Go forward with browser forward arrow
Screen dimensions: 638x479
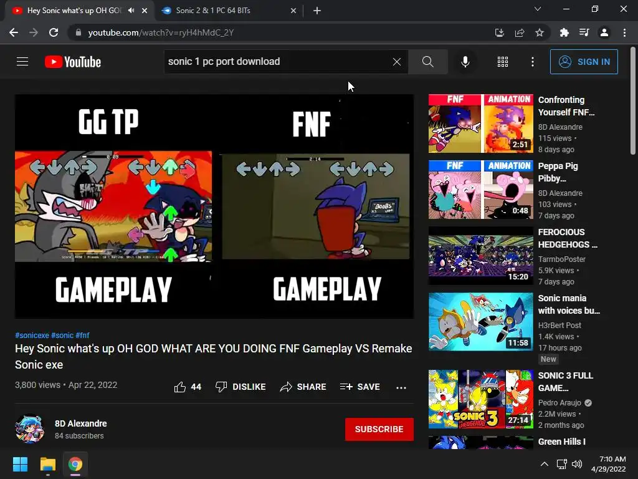[x=34, y=32]
